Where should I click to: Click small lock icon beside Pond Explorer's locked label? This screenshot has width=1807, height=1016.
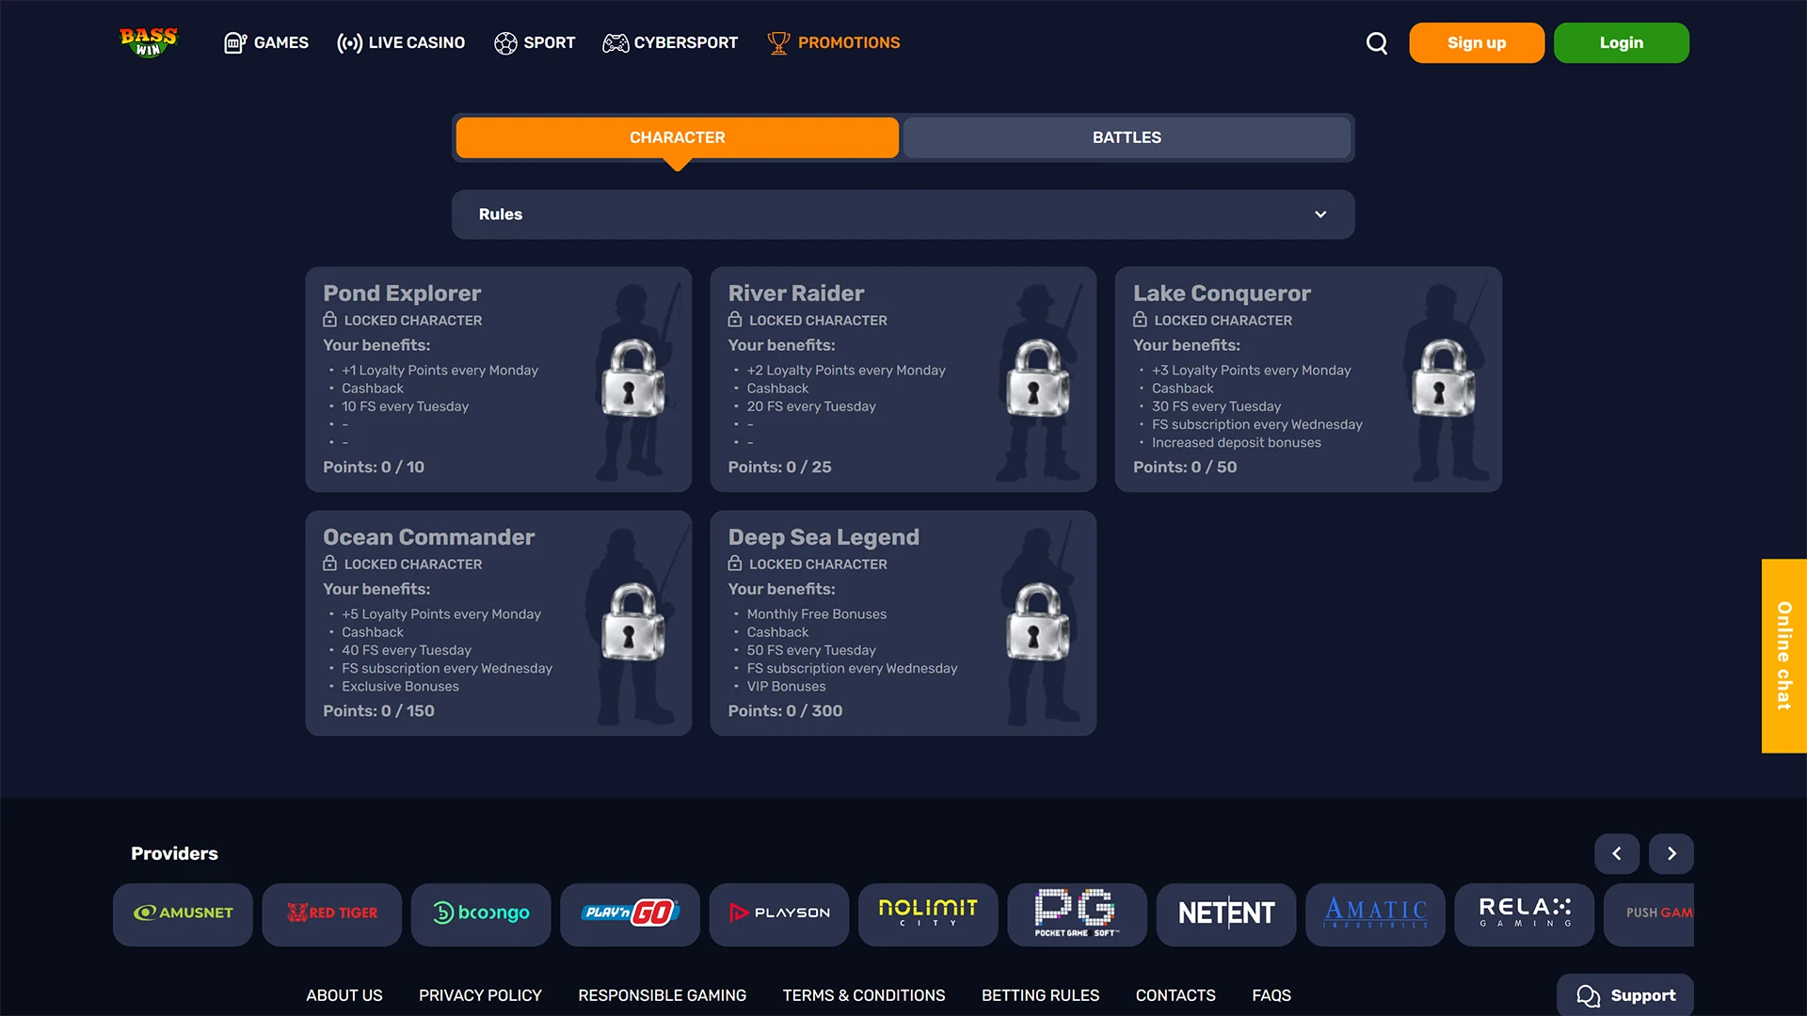coord(329,320)
